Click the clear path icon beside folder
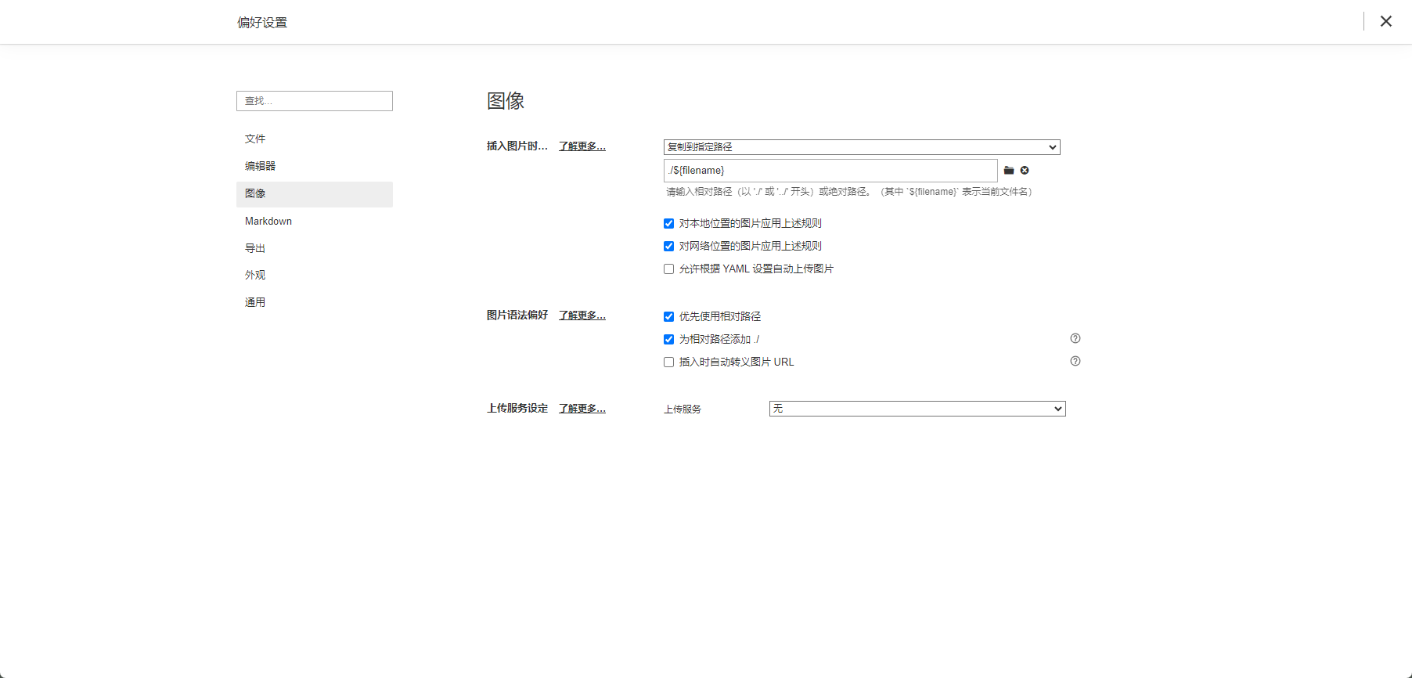The image size is (1412, 678). coord(1025,171)
